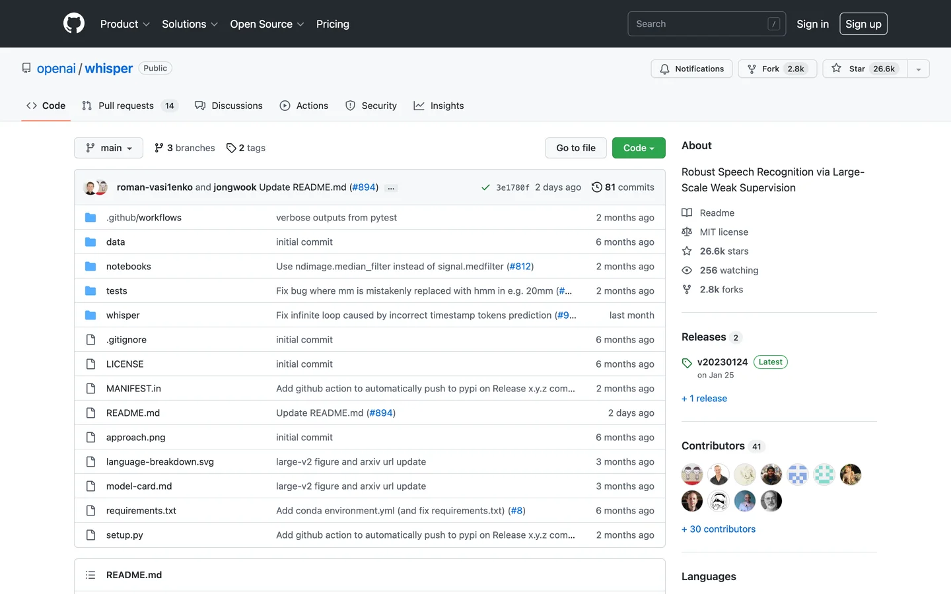
Task: Click roman-vasi1enko author avatar in commit bar
Action: pos(90,187)
